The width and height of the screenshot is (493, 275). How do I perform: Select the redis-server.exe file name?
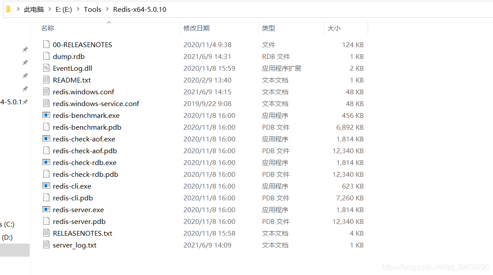78,210
